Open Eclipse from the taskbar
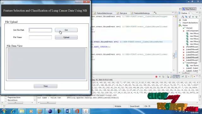The image size is (202, 114). 50,111
